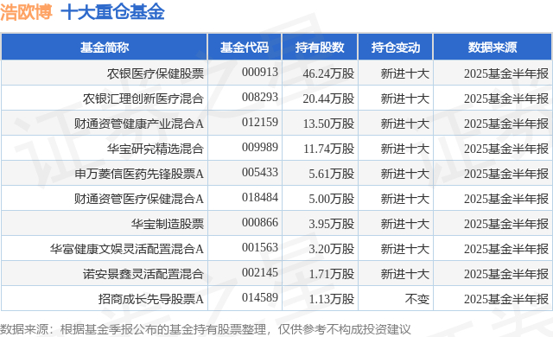Click the 13.50万股 holding value
Viewport: 553px width, 337px height.
point(328,124)
